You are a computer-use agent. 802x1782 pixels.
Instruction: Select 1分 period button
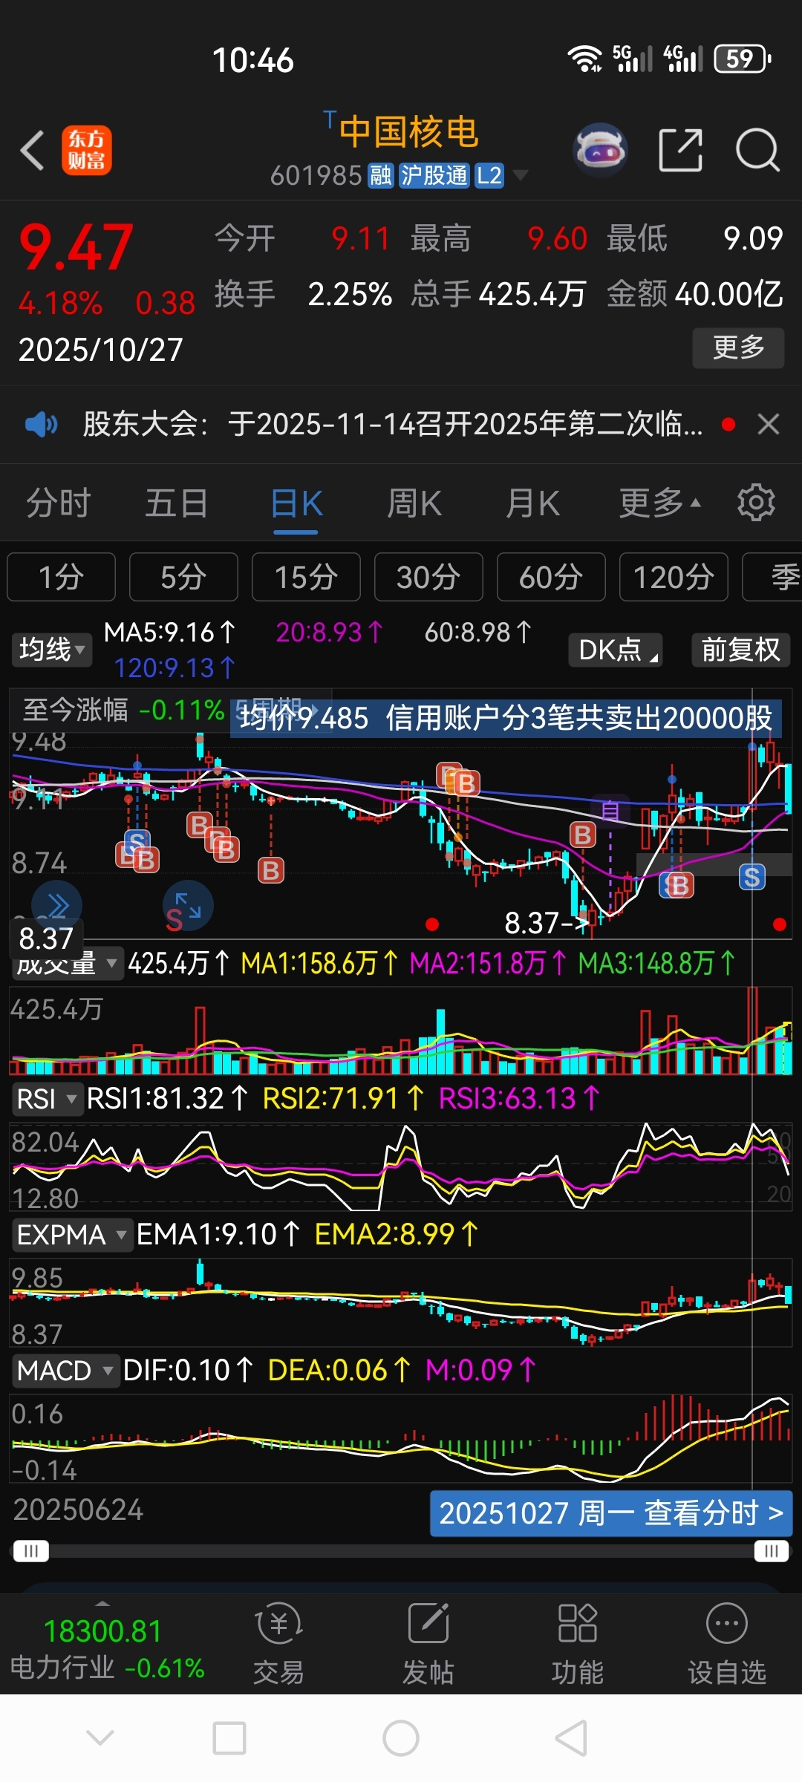(x=61, y=577)
